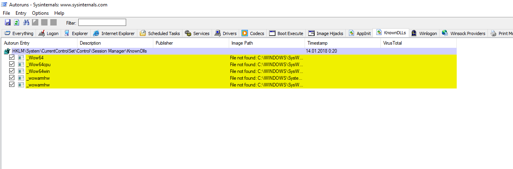Image resolution: width=513 pixels, height=169 pixels.
Task: Click the 14.01.2018 0:20 timestamp value
Action: pyautogui.click(x=321, y=51)
